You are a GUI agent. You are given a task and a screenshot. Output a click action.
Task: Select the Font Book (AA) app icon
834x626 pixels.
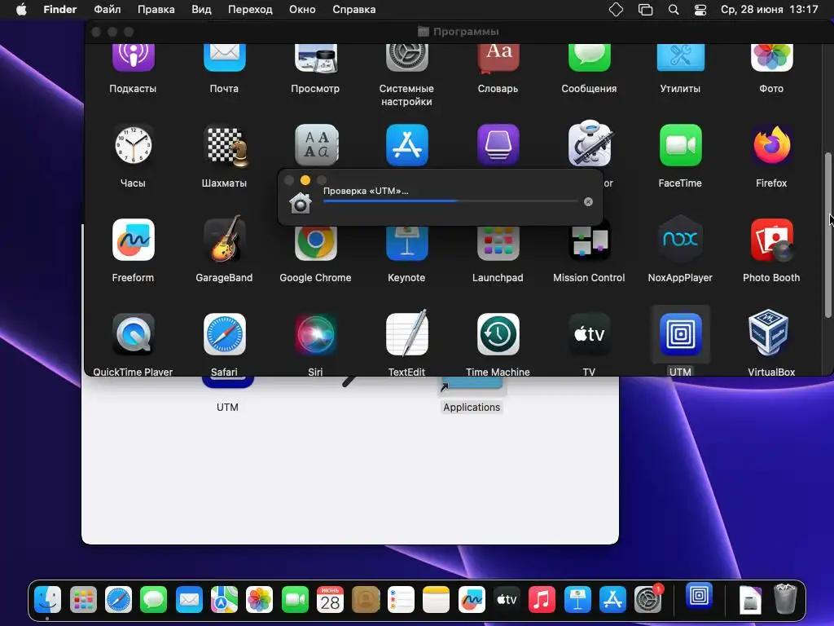(x=317, y=145)
